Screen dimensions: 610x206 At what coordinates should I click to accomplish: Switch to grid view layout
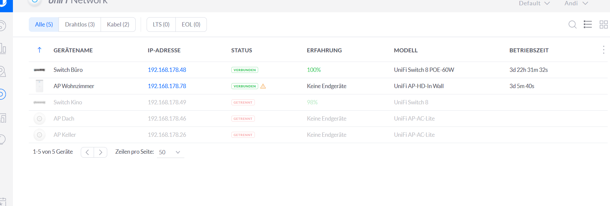(604, 25)
